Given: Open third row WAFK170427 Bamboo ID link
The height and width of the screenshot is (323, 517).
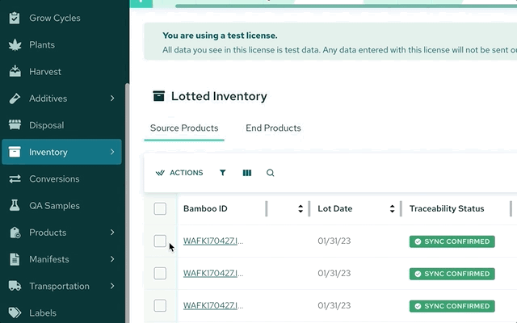Looking at the screenshot, I should point(213,305).
